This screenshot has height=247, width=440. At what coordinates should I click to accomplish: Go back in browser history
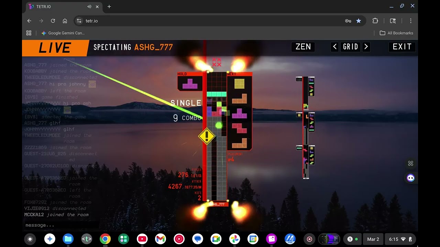(x=29, y=21)
